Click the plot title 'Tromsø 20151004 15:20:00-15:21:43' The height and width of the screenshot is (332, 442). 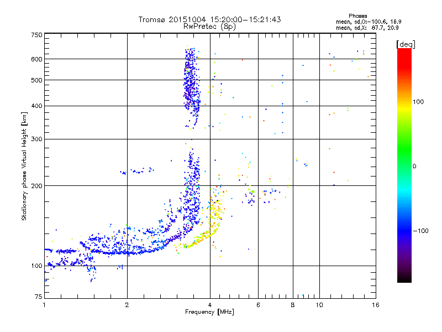click(x=209, y=19)
